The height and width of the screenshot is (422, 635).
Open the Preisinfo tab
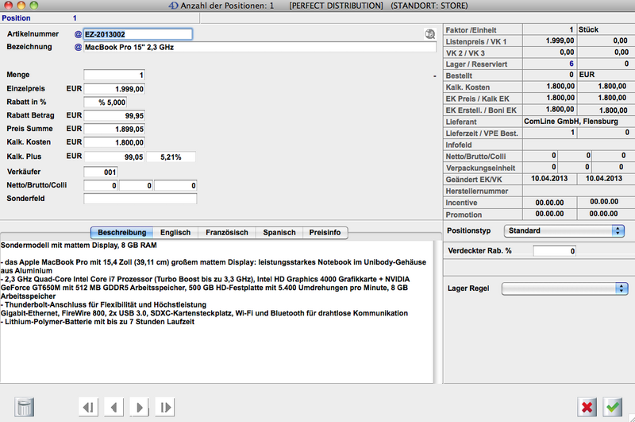[x=325, y=233]
